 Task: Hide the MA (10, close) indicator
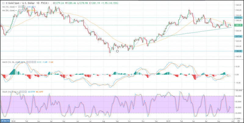(x=19, y=7)
